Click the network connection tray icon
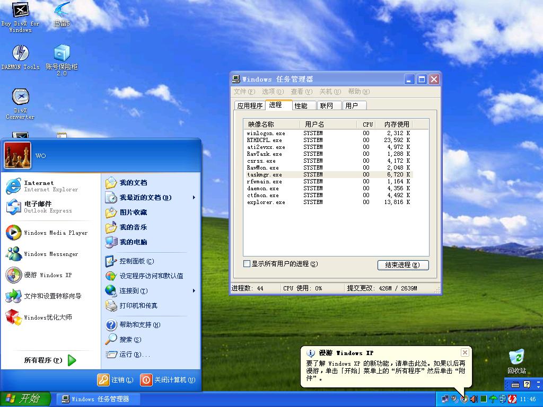This screenshot has height=407, width=543. [x=445, y=400]
